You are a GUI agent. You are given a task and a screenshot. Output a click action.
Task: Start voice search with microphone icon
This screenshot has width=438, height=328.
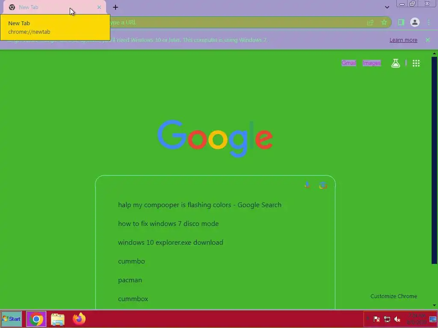pos(307,185)
